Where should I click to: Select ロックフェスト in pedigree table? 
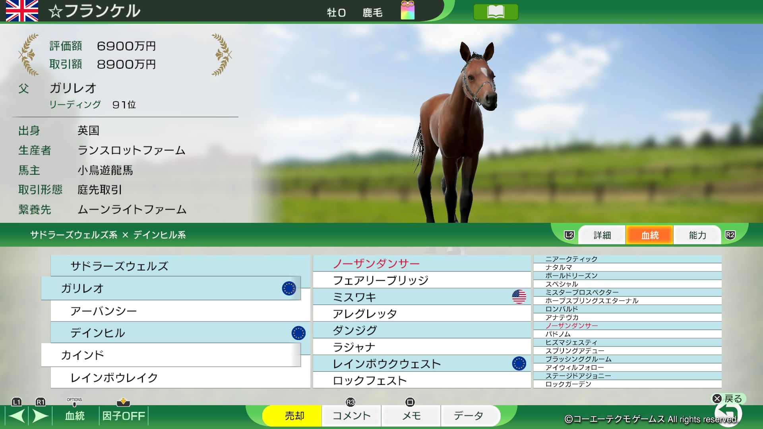coord(422,380)
